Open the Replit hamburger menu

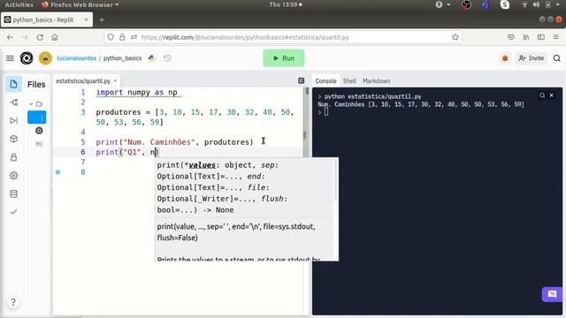tap(10, 58)
